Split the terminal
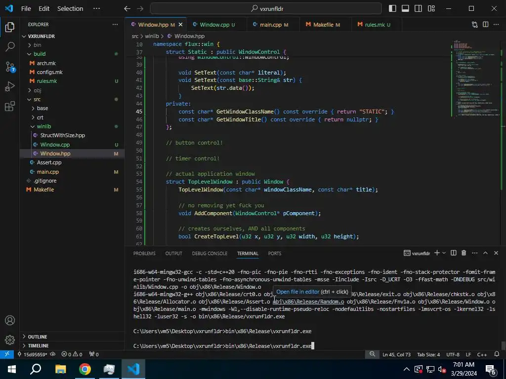Screen dimensions: 506x379 coord(454,253)
